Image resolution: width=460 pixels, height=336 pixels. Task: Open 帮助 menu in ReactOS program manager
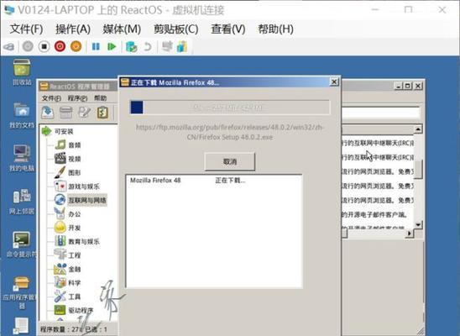point(100,98)
